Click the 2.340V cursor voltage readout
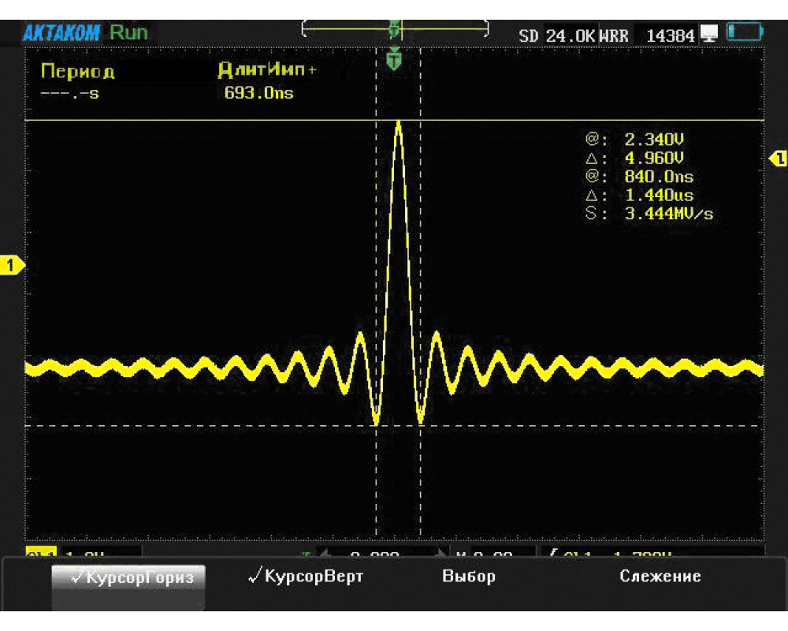788x631 pixels. (x=654, y=140)
